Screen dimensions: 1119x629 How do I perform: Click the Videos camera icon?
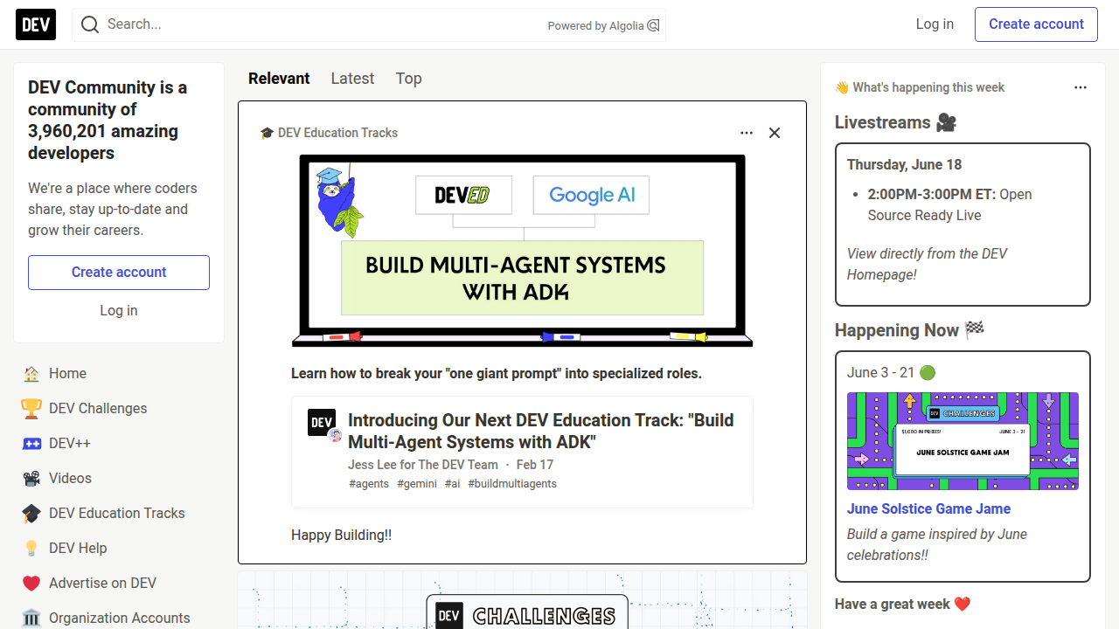click(31, 479)
